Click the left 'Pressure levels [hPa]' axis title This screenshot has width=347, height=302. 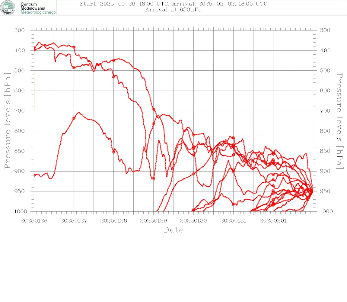coord(7,121)
